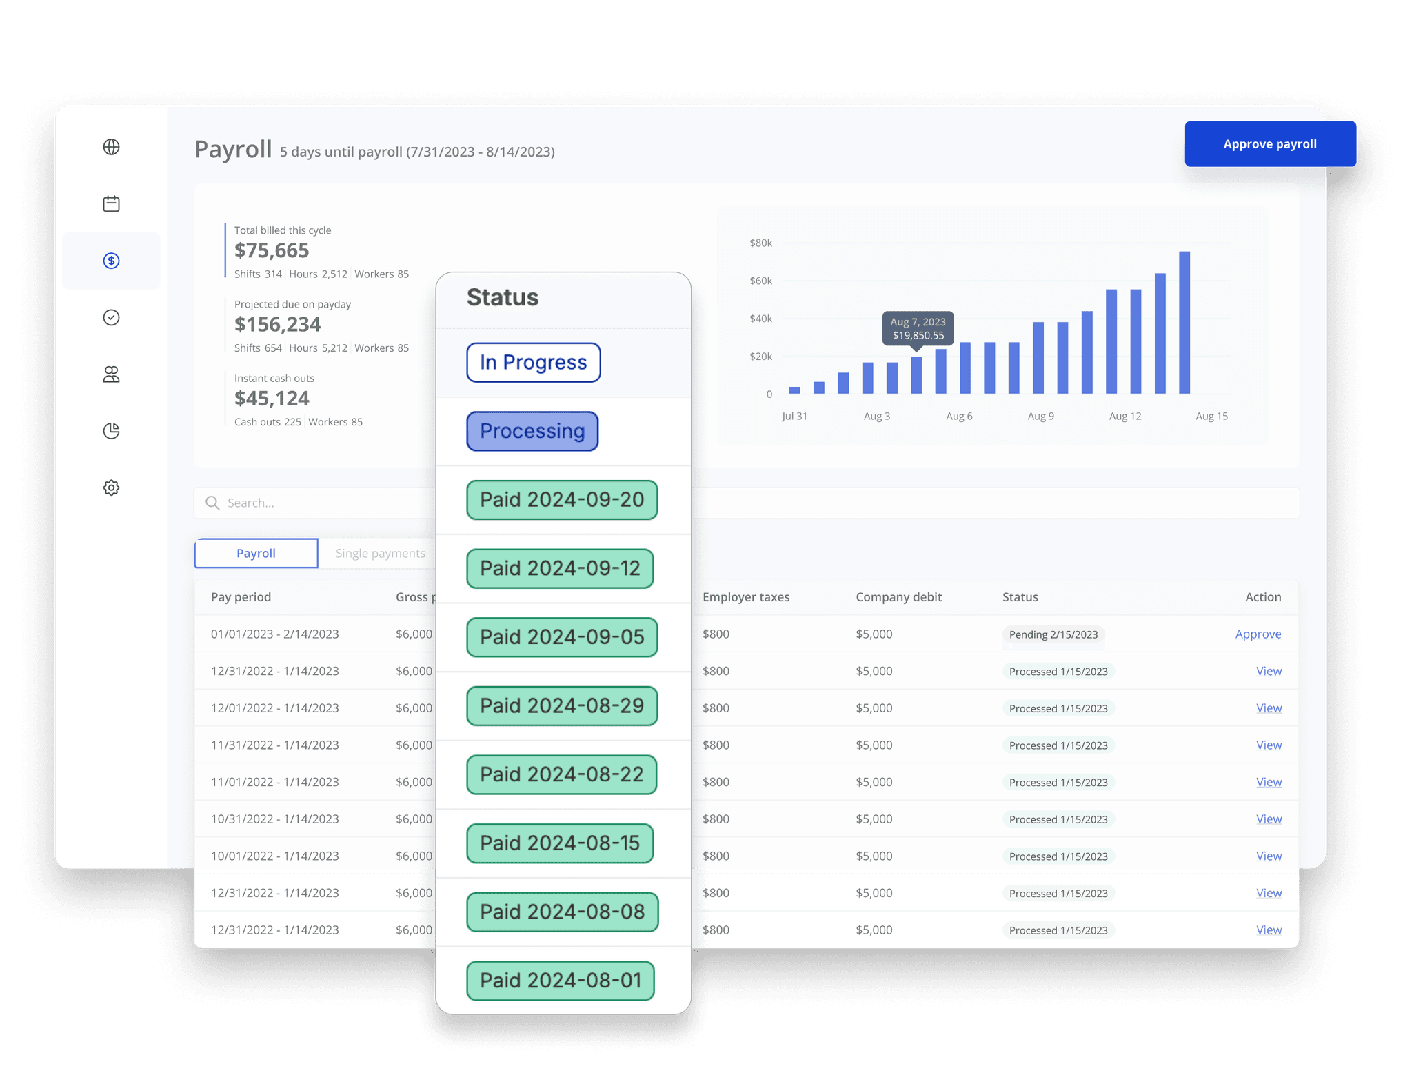Click View link in last table row

click(1268, 930)
